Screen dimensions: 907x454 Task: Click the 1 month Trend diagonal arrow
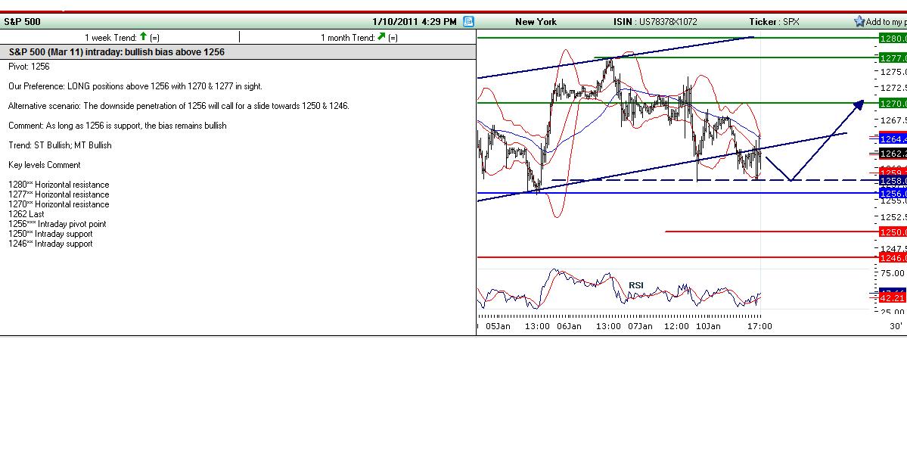(x=381, y=37)
